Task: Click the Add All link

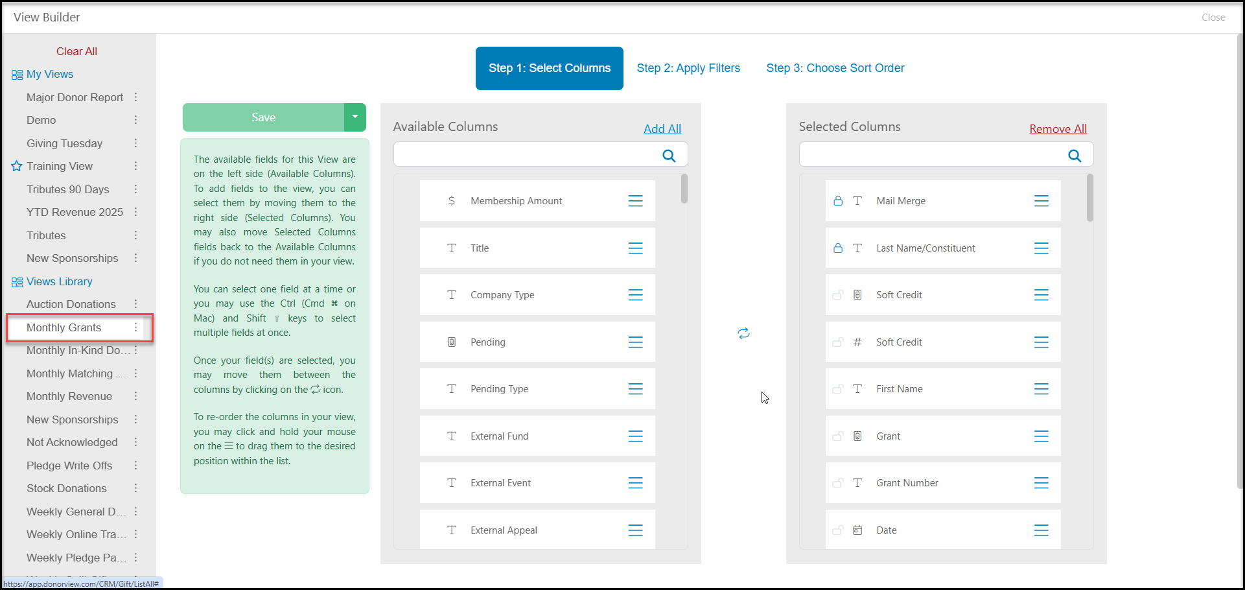Action: coord(662,129)
